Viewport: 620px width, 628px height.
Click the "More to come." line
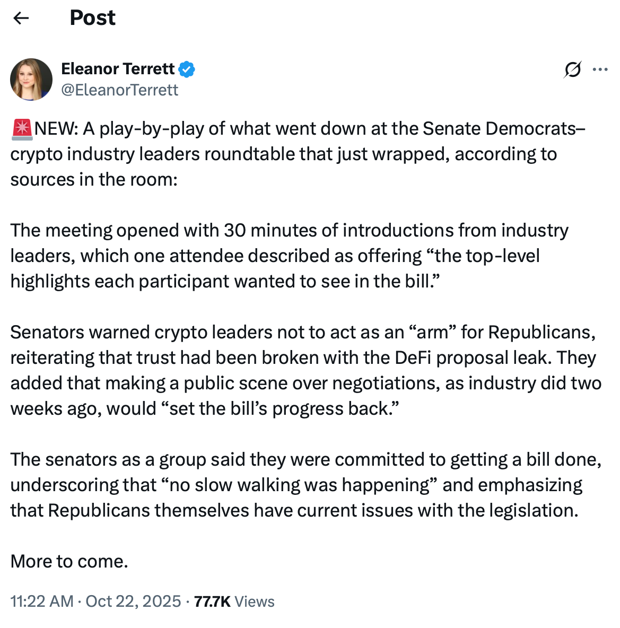pyautogui.click(x=69, y=561)
